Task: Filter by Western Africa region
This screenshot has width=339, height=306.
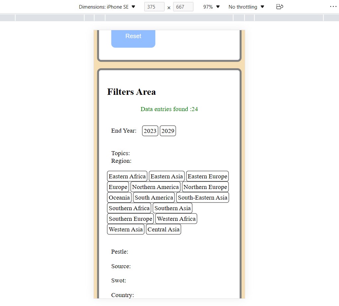Action: click(x=176, y=218)
